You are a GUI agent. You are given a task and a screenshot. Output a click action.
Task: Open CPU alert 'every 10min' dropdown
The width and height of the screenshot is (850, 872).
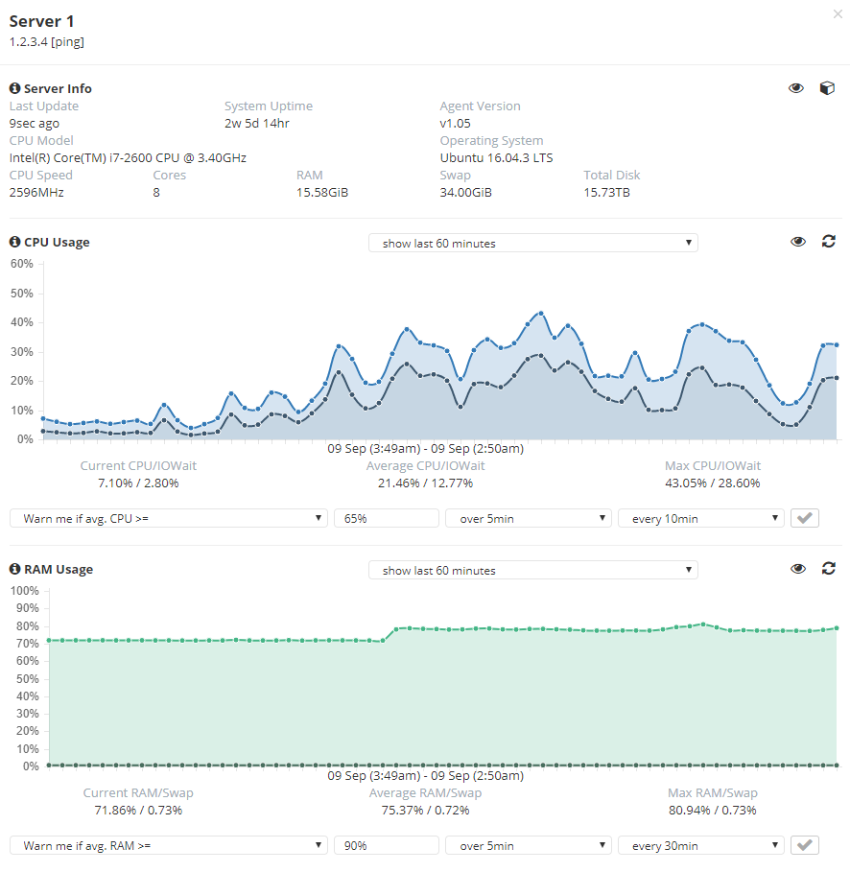pos(701,518)
